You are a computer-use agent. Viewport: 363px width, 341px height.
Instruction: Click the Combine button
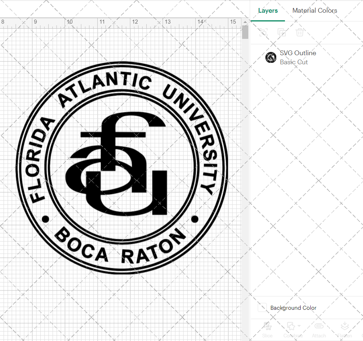293,330
